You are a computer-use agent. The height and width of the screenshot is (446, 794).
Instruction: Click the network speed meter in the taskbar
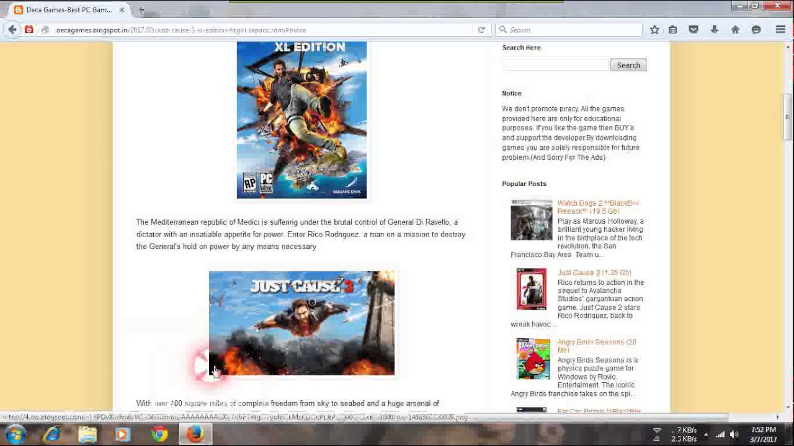click(676, 434)
